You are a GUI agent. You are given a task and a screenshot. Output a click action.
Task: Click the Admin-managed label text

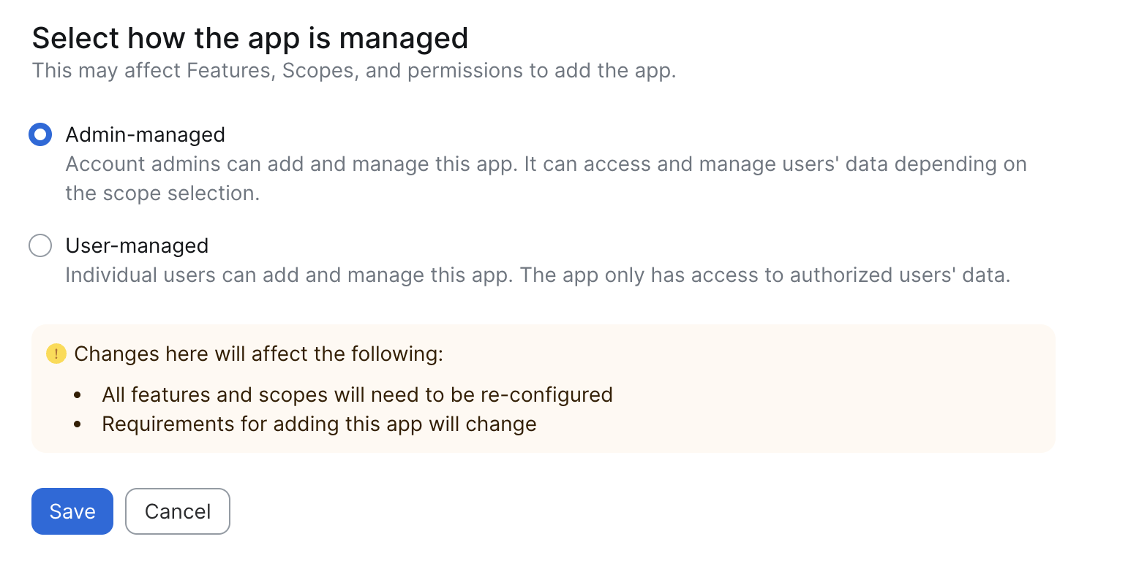[x=145, y=134]
